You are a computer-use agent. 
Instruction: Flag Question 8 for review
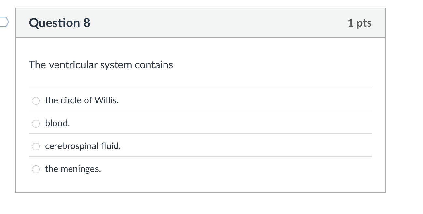3,22
